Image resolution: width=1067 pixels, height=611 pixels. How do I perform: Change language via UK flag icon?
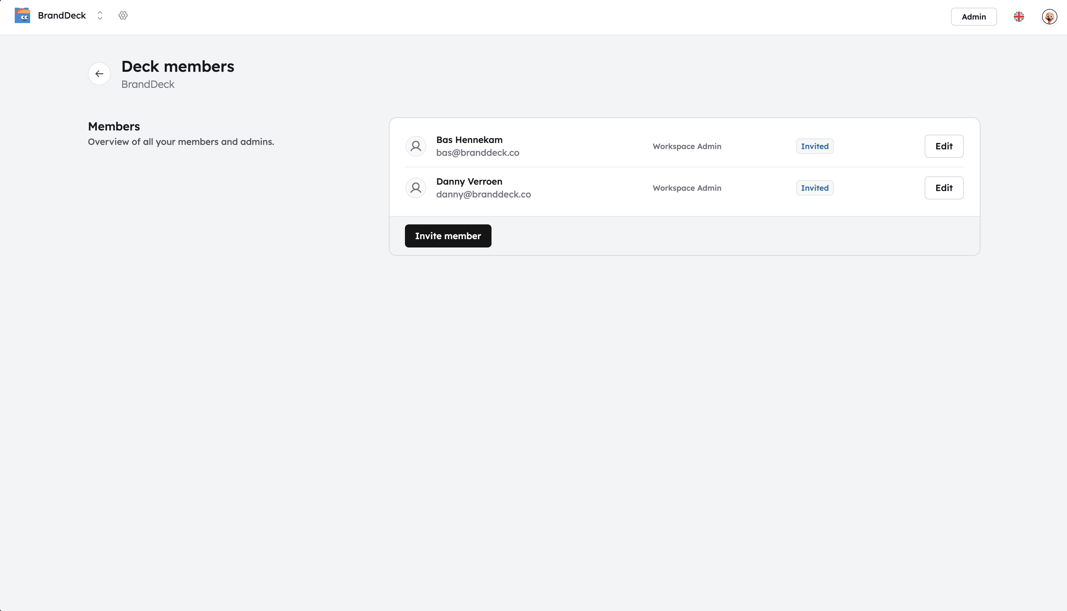(x=1018, y=17)
